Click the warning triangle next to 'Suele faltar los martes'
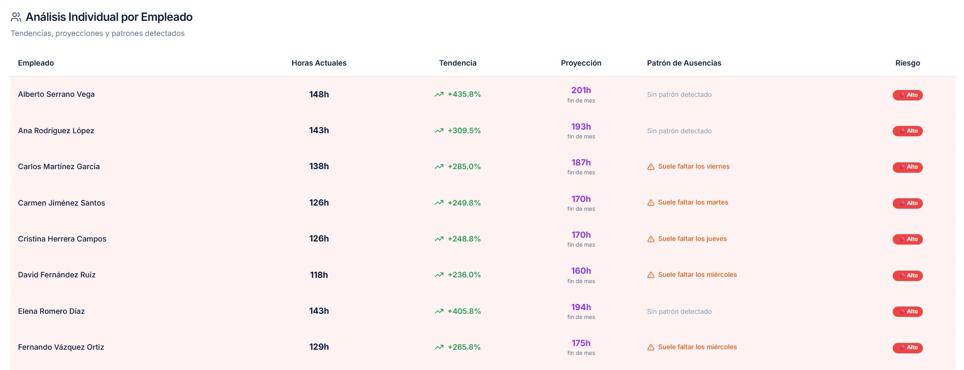964x370 pixels. pos(651,203)
